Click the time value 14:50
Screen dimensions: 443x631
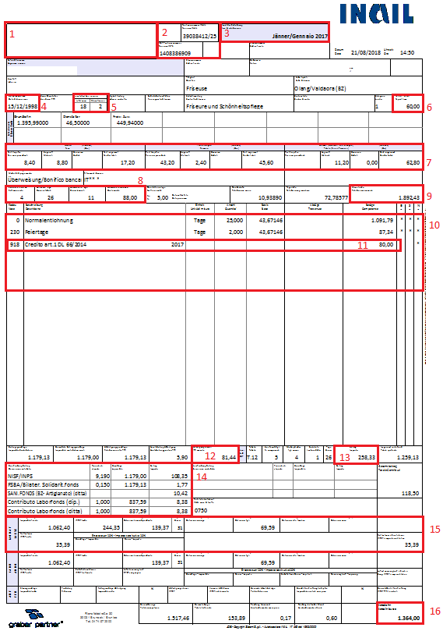click(407, 52)
